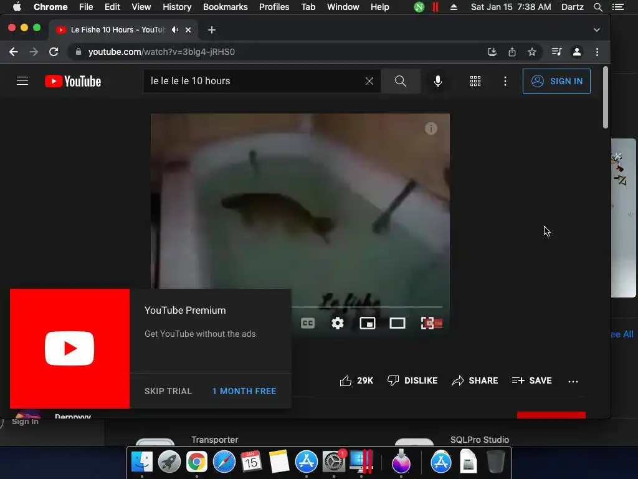Click the video playback area
Screen dimensions: 638x479
tap(300, 204)
